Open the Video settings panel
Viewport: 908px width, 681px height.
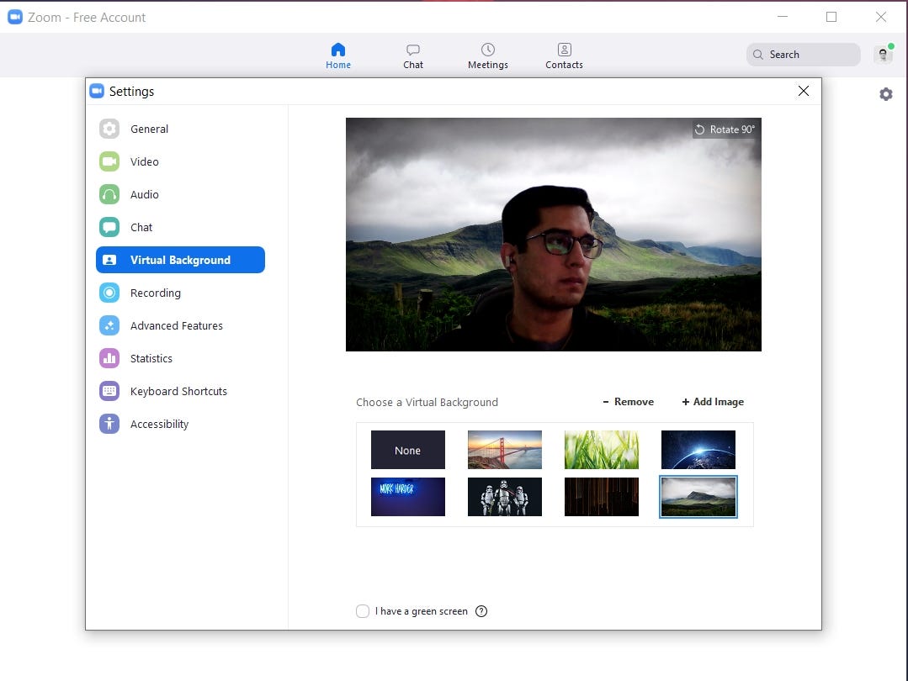click(x=109, y=161)
